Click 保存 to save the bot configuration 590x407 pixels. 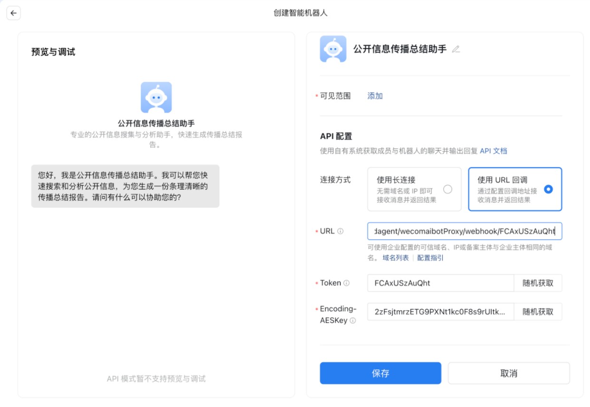[381, 373]
